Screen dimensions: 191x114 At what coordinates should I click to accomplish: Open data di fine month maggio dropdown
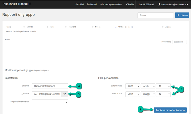(148, 94)
